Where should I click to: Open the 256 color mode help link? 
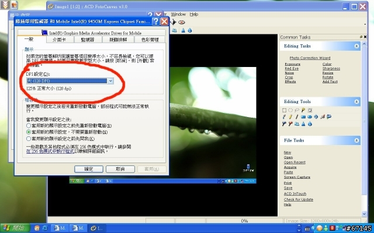[x=50, y=151]
